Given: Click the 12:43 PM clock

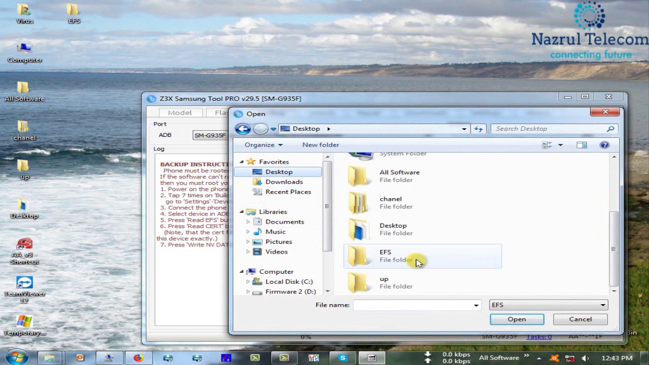Looking at the screenshot, I should pyautogui.click(x=617, y=358).
